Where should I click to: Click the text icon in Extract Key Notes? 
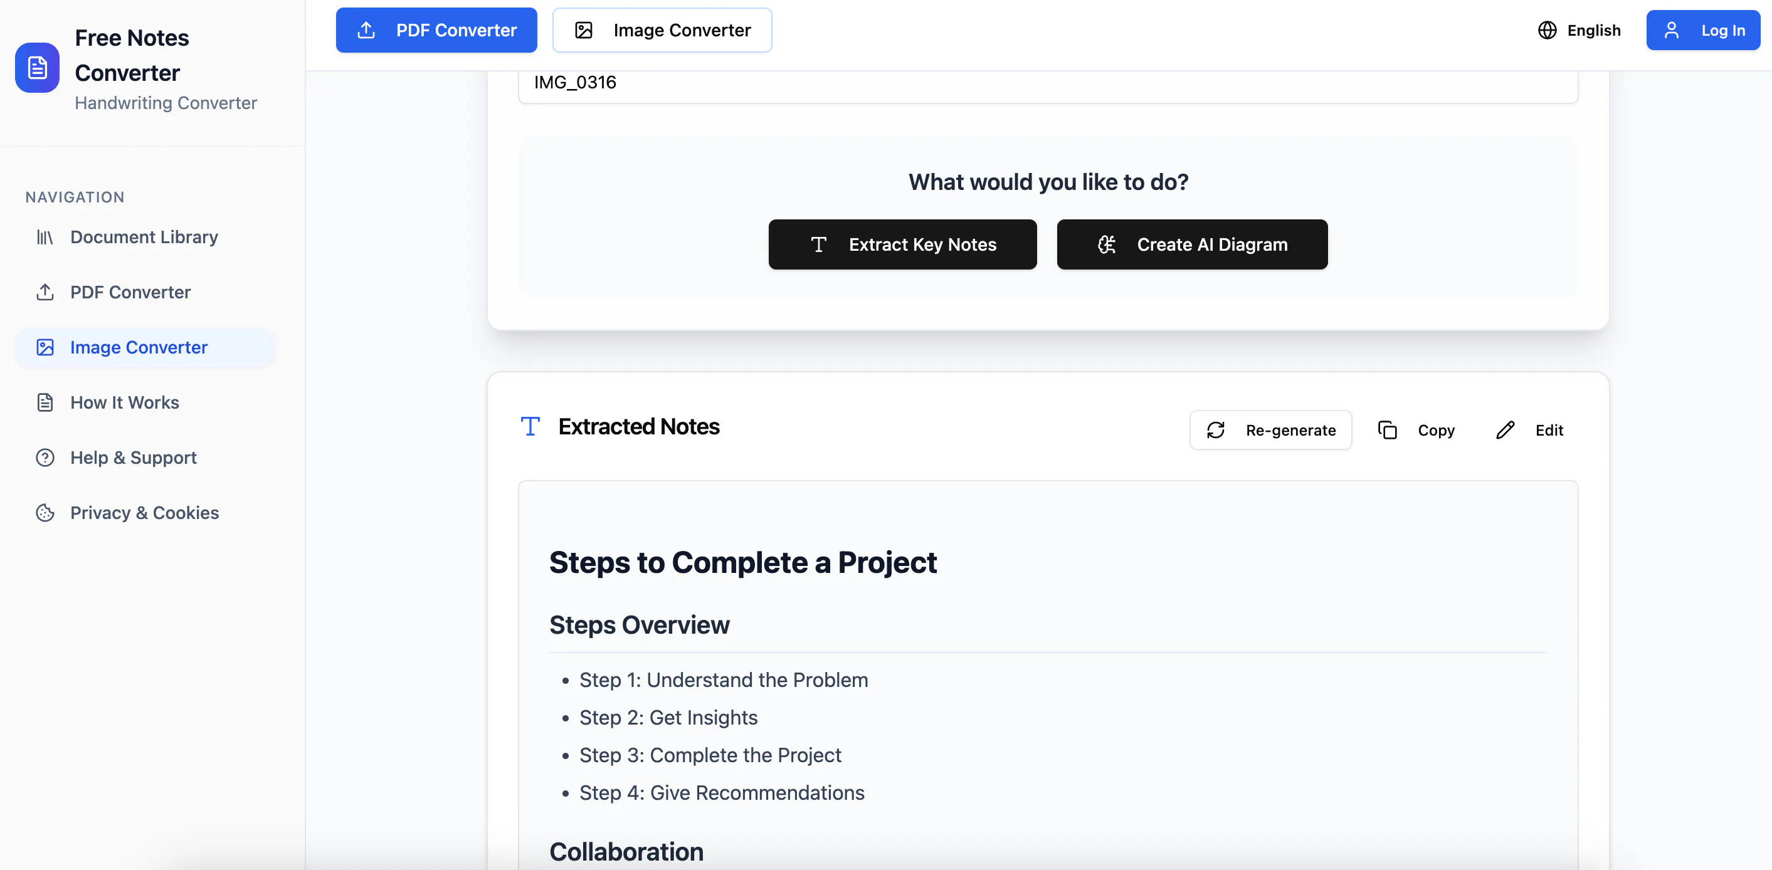[x=818, y=244]
